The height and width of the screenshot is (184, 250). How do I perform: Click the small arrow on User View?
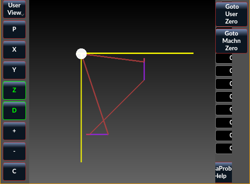[23, 15]
